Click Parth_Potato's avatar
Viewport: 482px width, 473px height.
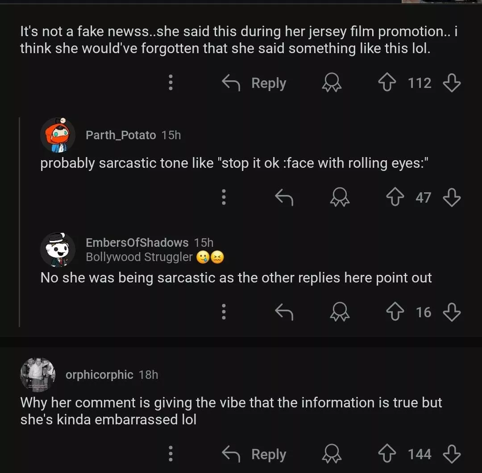coord(58,135)
